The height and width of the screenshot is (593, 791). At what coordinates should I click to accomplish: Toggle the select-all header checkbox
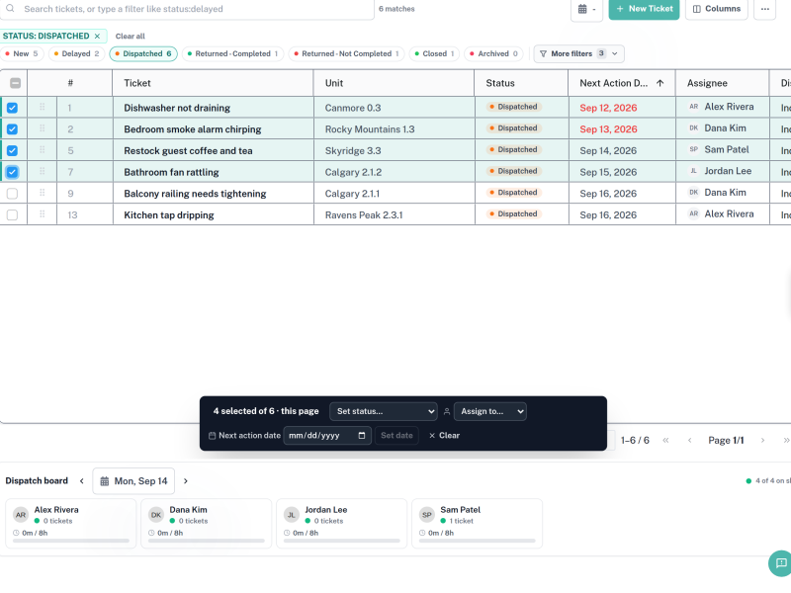[15, 83]
